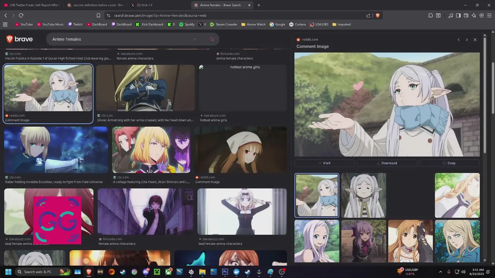This screenshot has width=495, height=278.
Task: Open the YouTube Music bookmark
Action: tap(50, 24)
